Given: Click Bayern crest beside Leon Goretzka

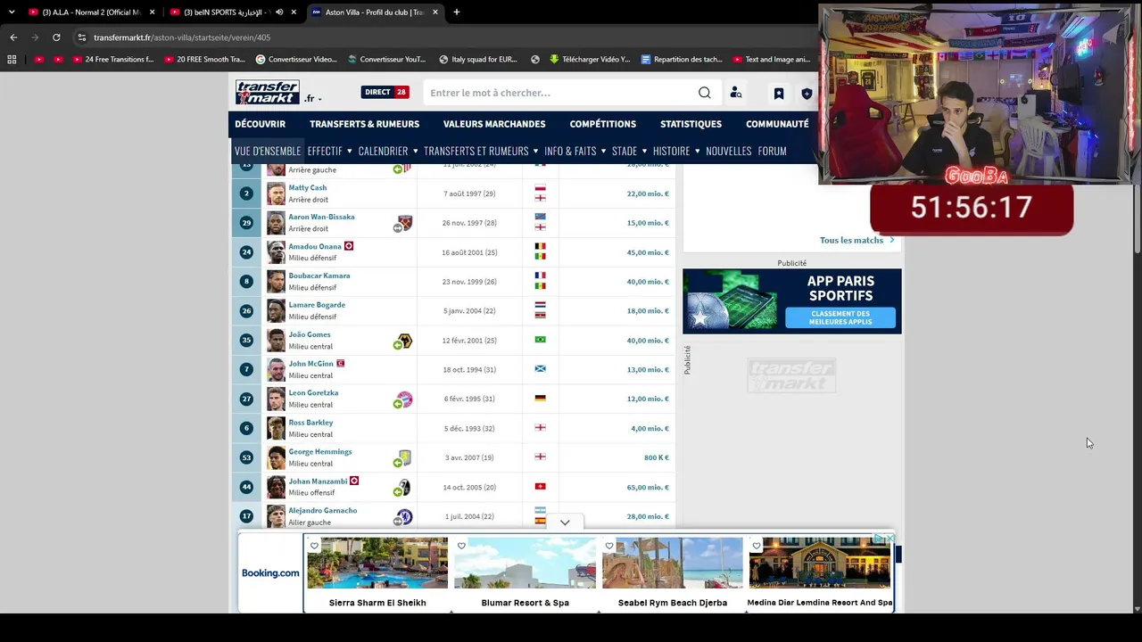Looking at the screenshot, I should click(x=404, y=399).
